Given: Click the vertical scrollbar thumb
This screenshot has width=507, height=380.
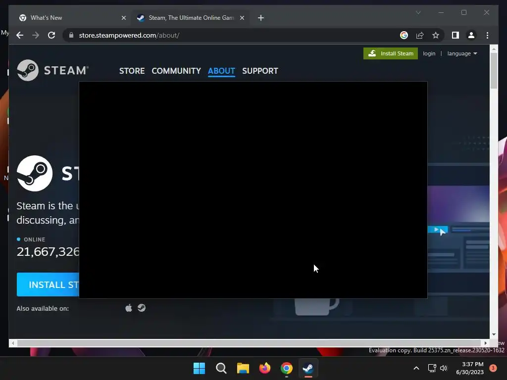Looking at the screenshot, I should click(494, 70).
